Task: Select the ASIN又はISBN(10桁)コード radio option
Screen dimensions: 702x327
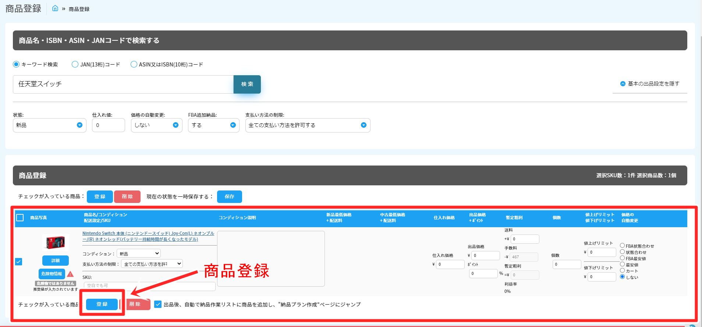Action: click(x=134, y=64)
